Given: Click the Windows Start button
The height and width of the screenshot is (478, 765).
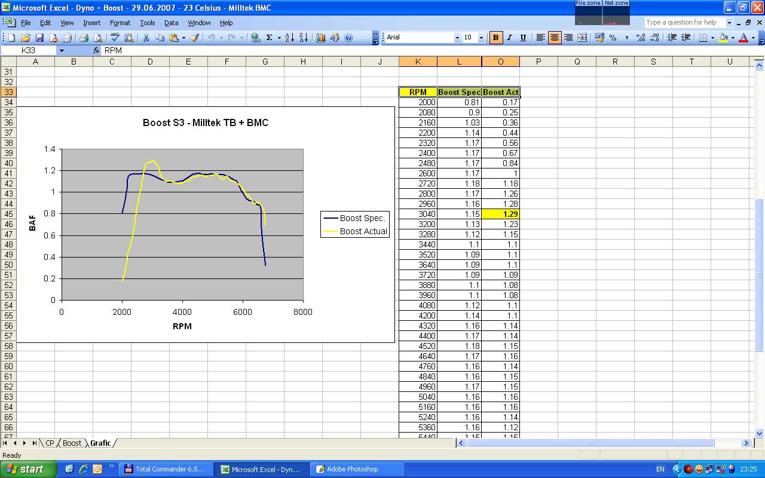Looking at the screenshot, I should 29,469.
